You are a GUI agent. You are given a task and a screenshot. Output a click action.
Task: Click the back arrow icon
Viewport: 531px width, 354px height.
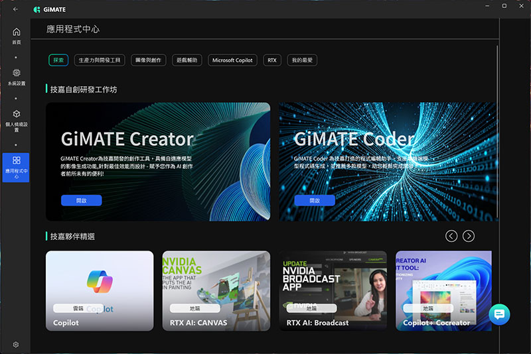(x=15, y=9)
